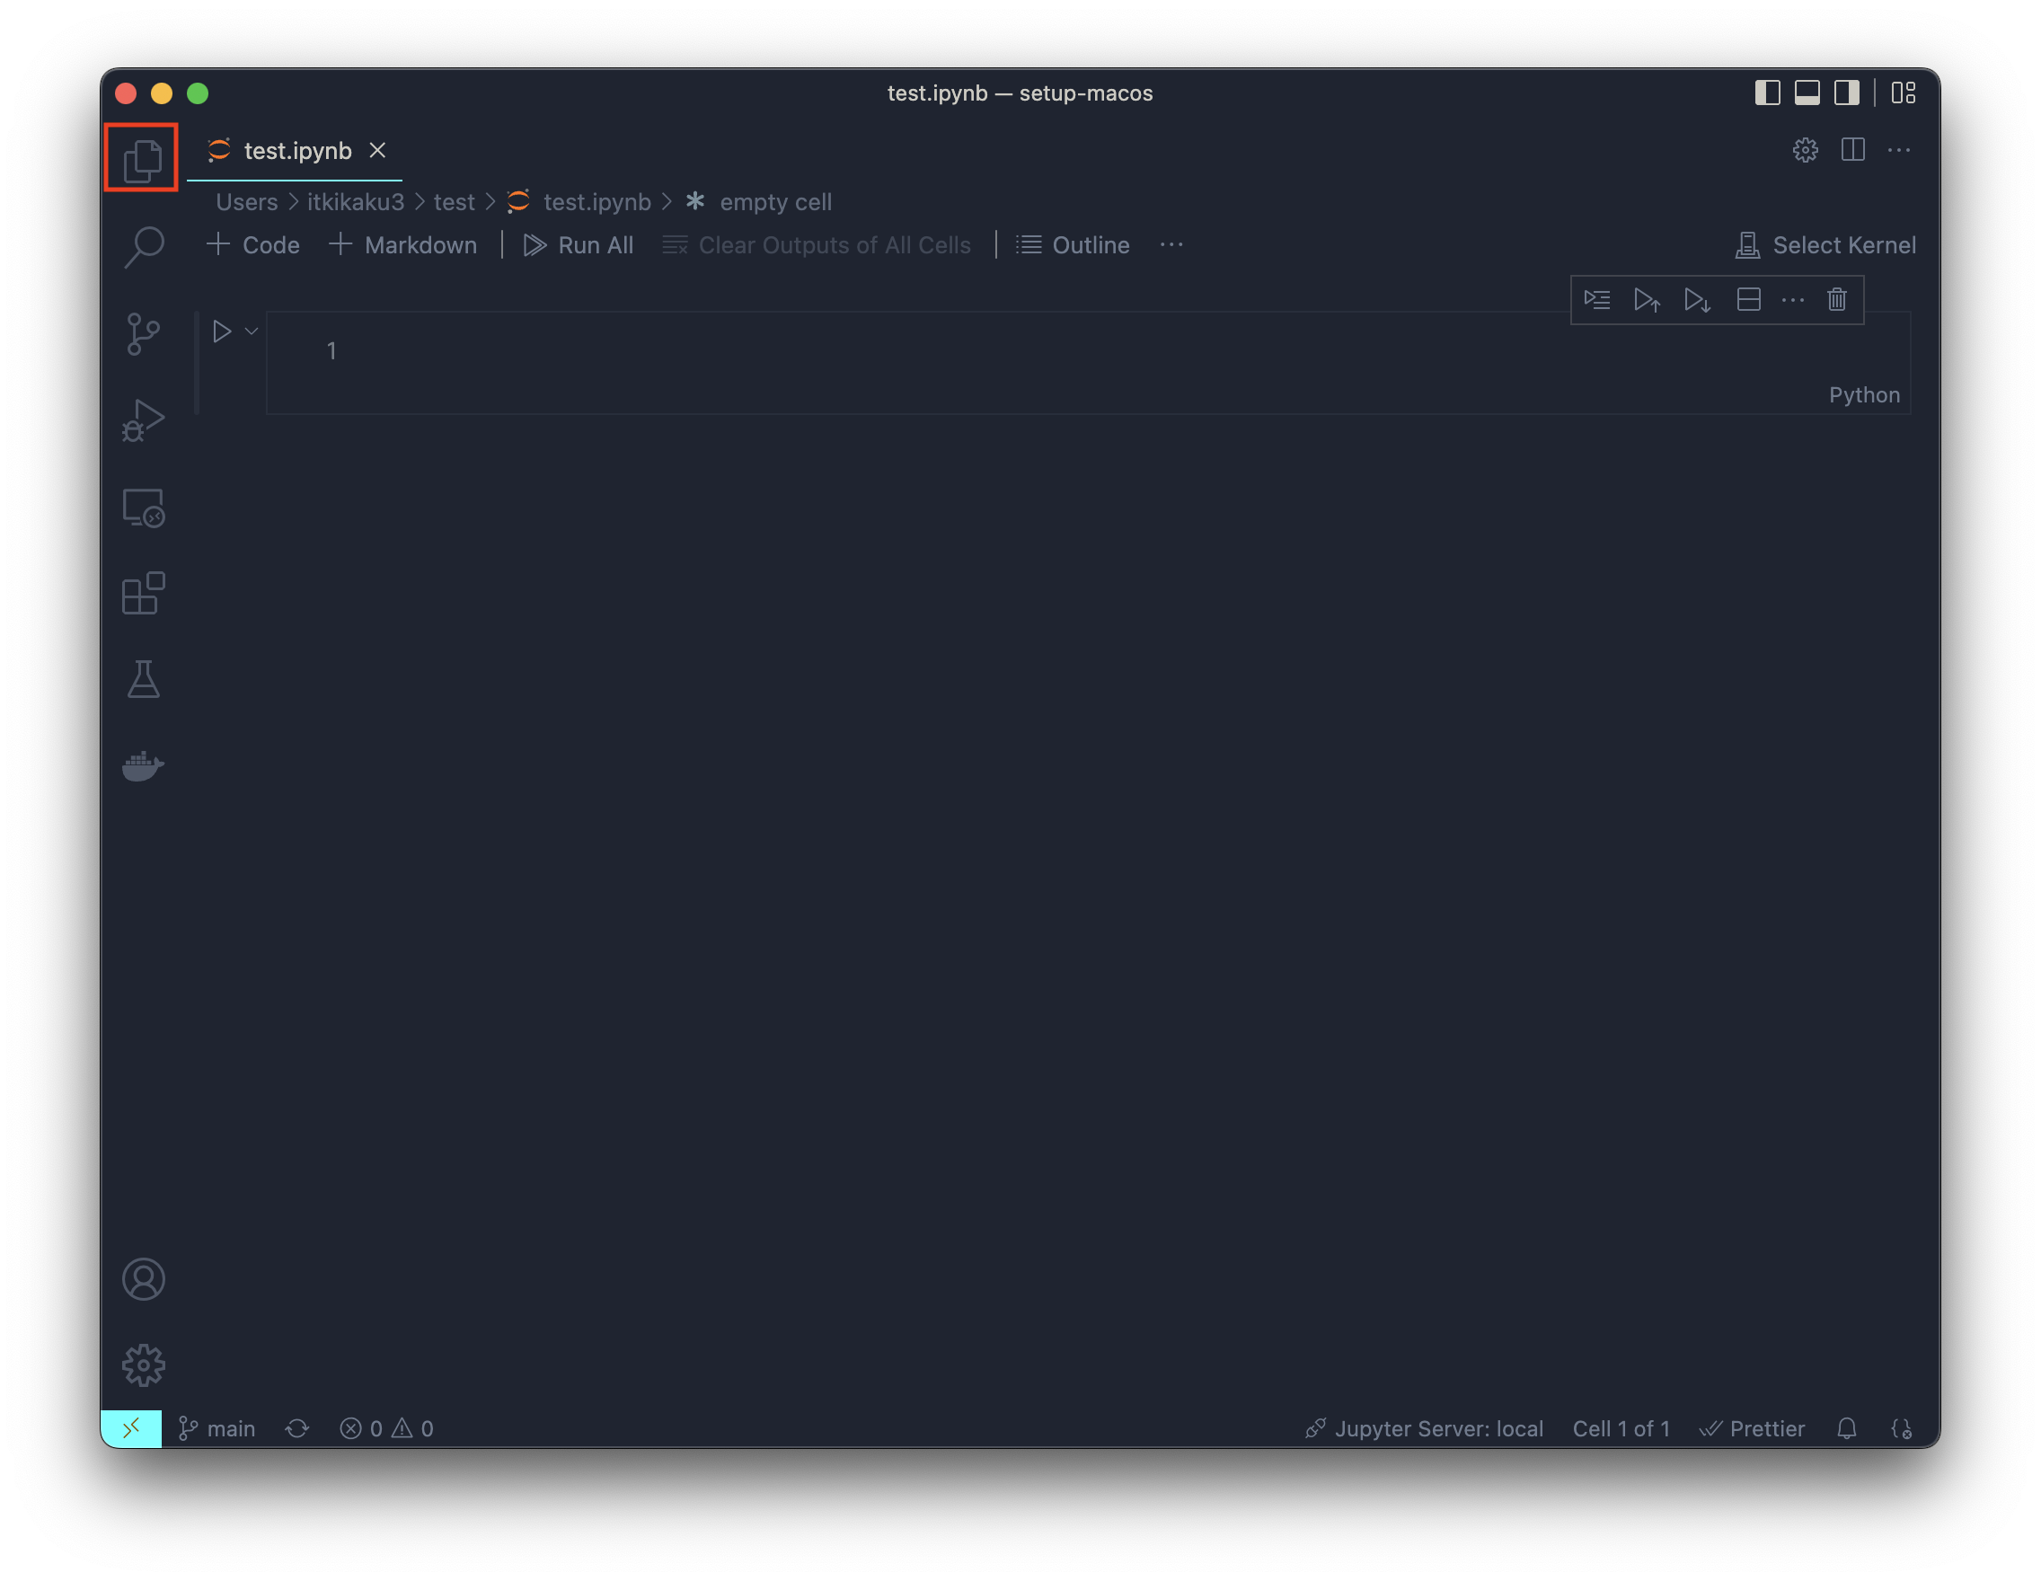Viewport: 2041px width, 1581px height.
Task: Toggle the primary side bar layout button
Action: click(1766, 93)
